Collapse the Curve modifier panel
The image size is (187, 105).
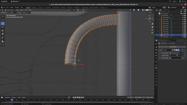pos(159,50)
